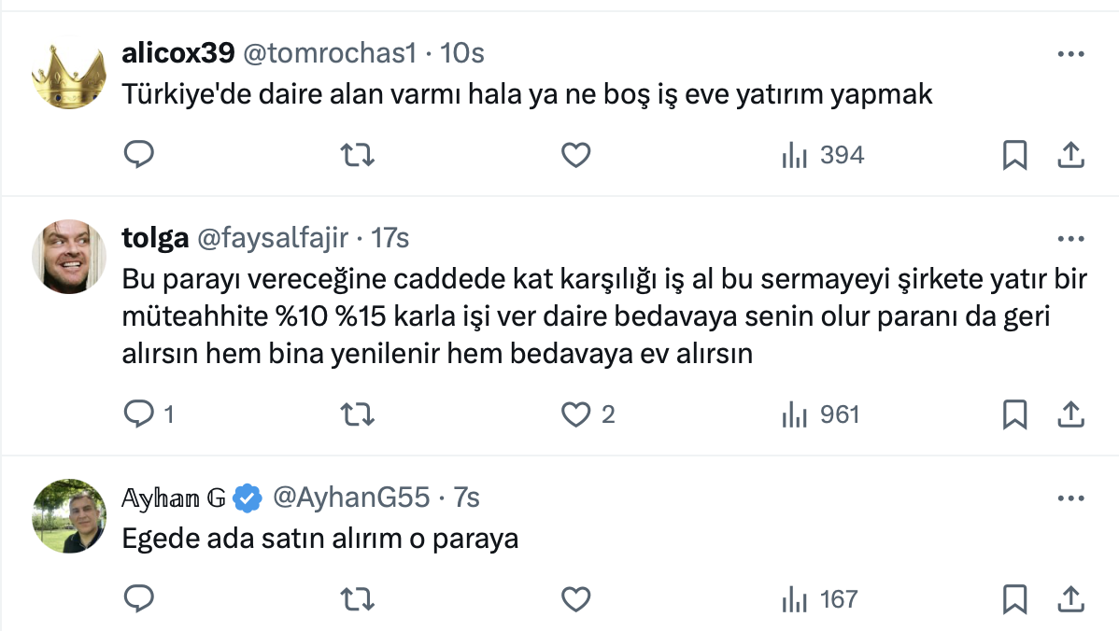1119x631 pixels.
Task: Share tolga's tweet
Action: click(x=1069, y=414)
